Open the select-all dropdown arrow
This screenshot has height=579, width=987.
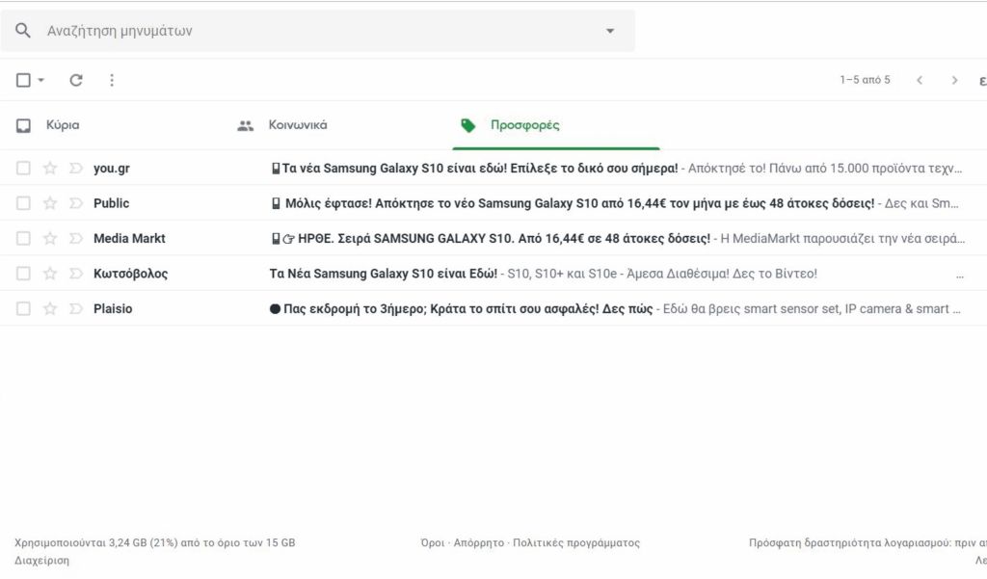click(40, 80)
